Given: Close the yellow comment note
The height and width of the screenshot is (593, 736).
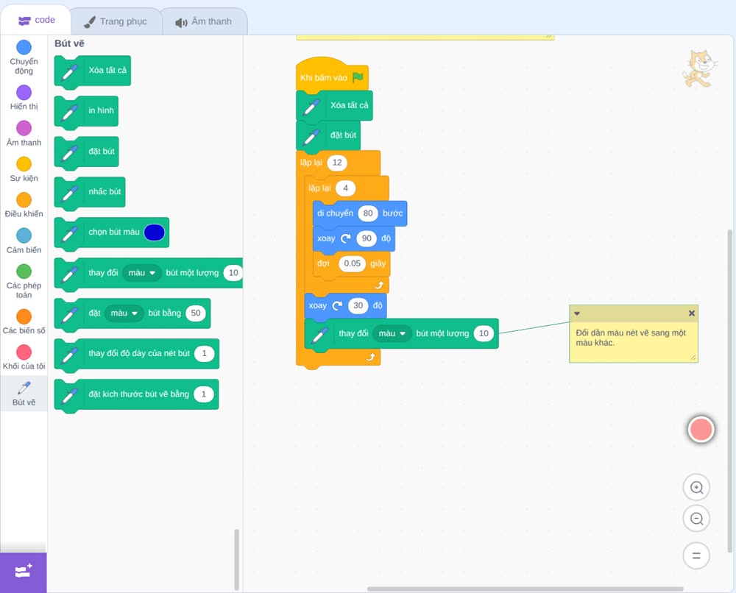Looking at the screenshot, I should 691,313.
